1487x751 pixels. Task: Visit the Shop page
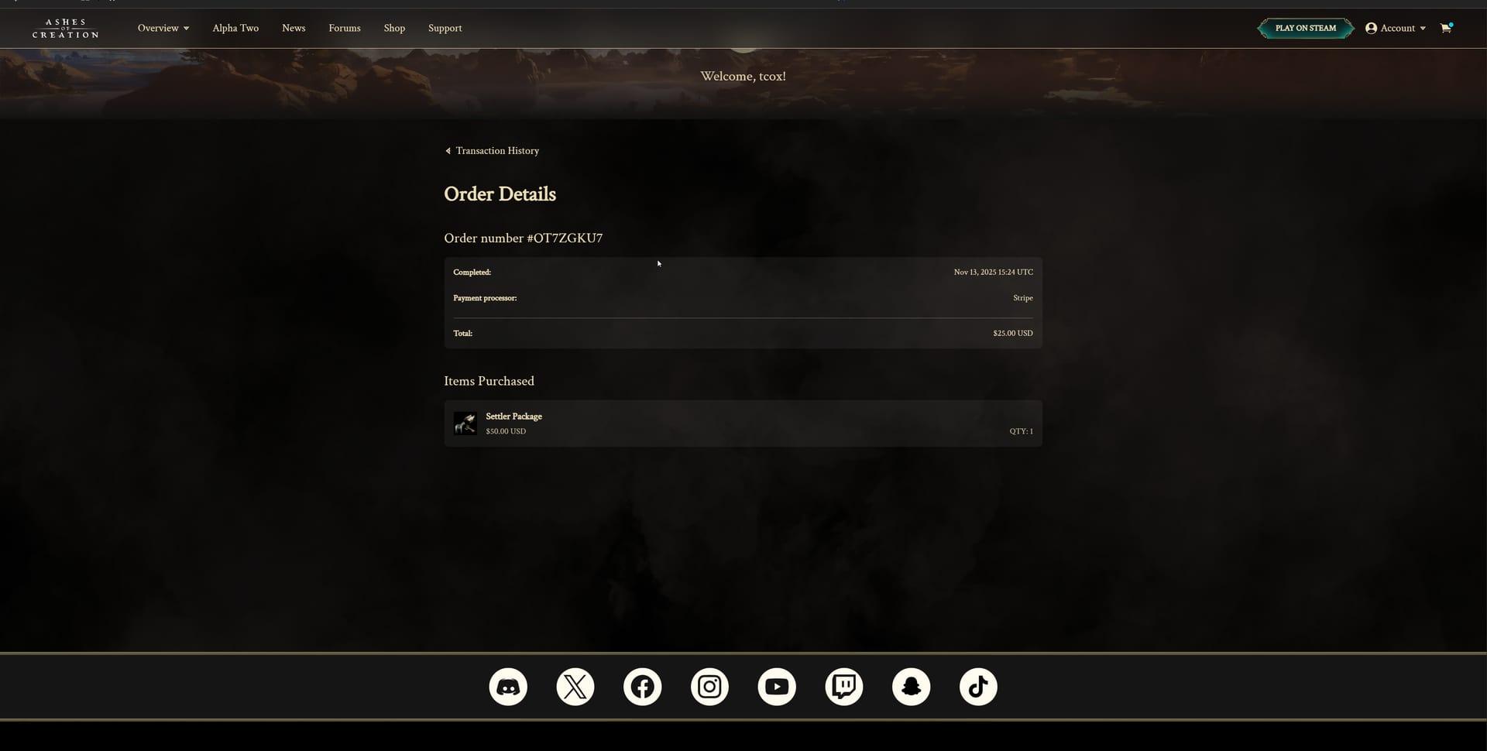click(394, 28)
